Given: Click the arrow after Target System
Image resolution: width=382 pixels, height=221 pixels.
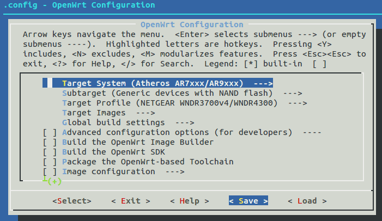Looking at the screenshot, I should pos(263,83).
